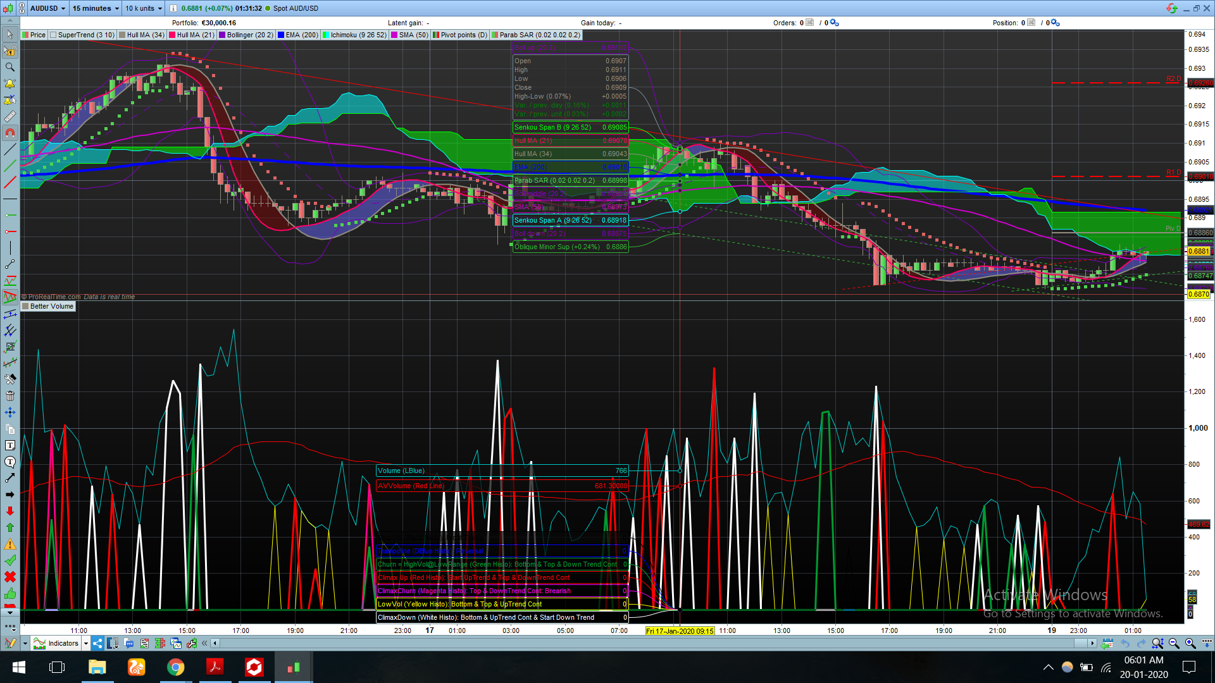Toggle the SuperTrend (3 10) indicator checkbox
Viewport: 1215px width, 683px height.
54,35
